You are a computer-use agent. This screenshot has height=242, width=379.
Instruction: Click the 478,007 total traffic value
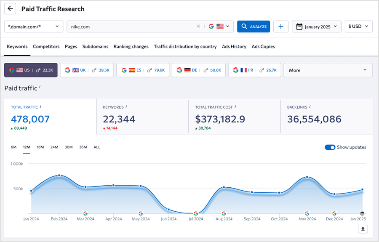(30, 119)
